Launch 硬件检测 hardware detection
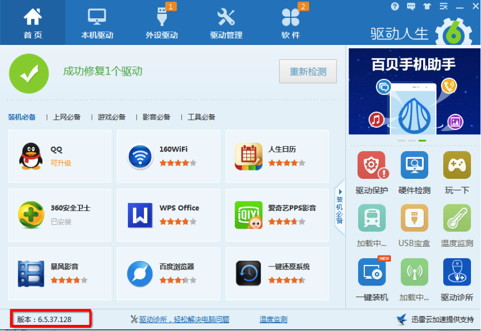 tap(414, 165)
